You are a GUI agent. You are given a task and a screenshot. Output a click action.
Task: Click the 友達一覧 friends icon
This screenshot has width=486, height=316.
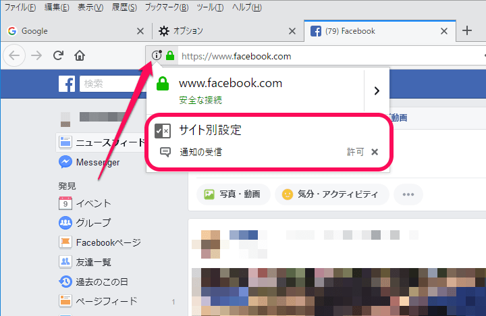(65, 262)
